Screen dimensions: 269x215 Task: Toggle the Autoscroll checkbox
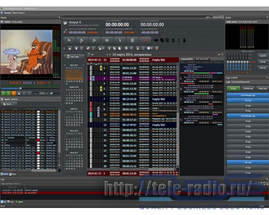point(223,17)
